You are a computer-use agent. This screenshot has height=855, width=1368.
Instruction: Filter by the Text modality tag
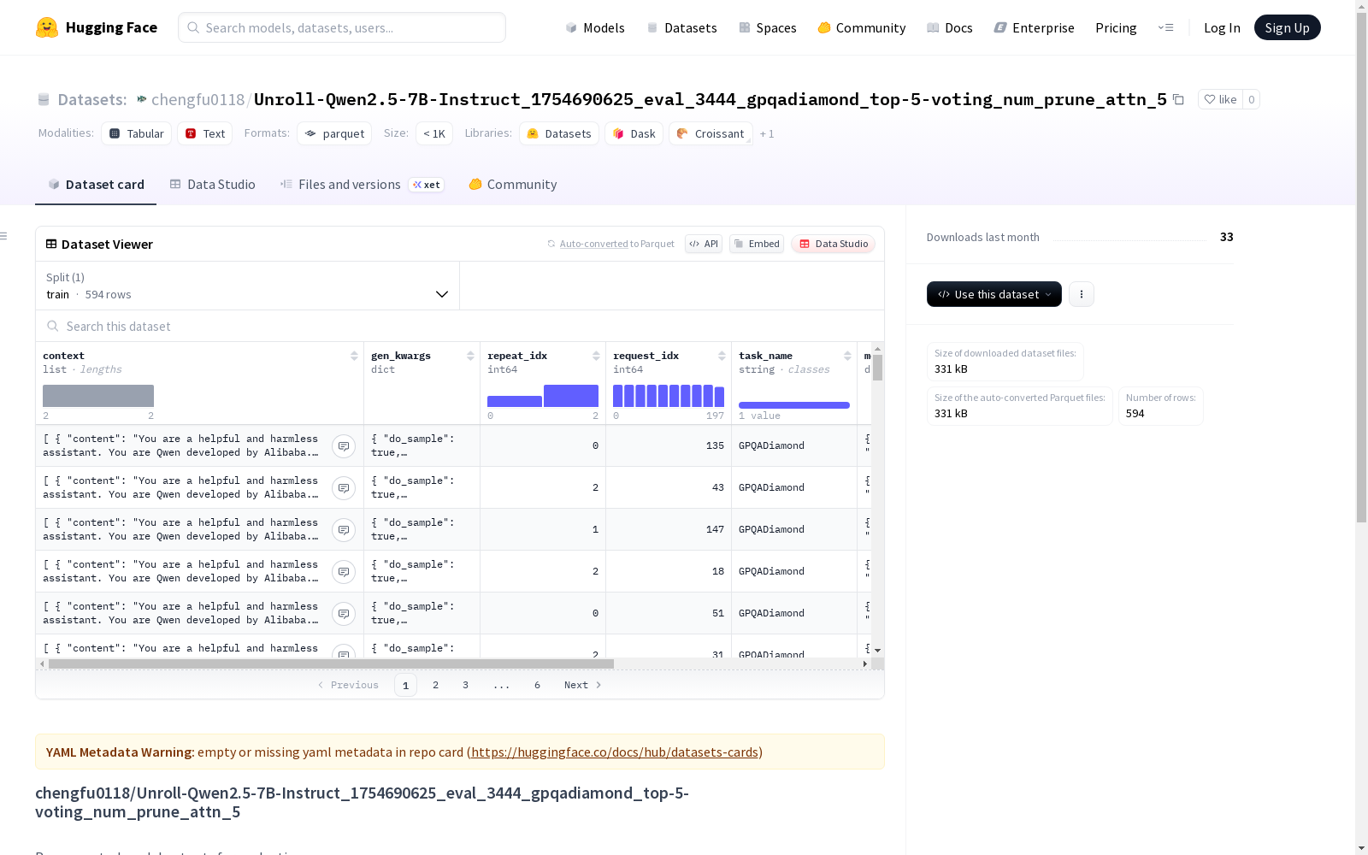coord(205,133)
